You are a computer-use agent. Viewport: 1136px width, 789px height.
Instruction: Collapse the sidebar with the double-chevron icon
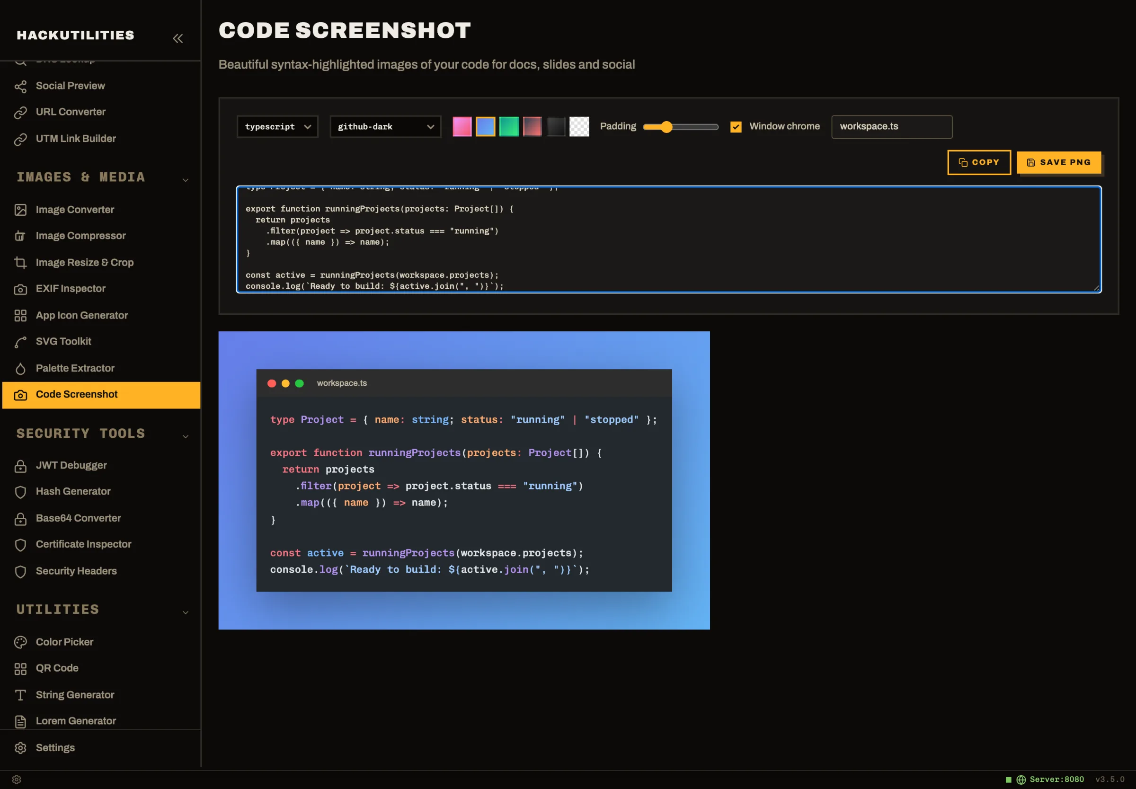[178, 38]
